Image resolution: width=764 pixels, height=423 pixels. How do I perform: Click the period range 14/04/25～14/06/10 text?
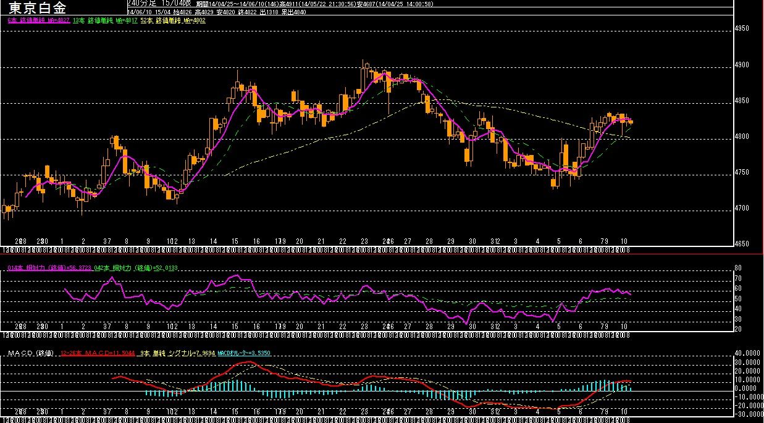tap(237, 4)
